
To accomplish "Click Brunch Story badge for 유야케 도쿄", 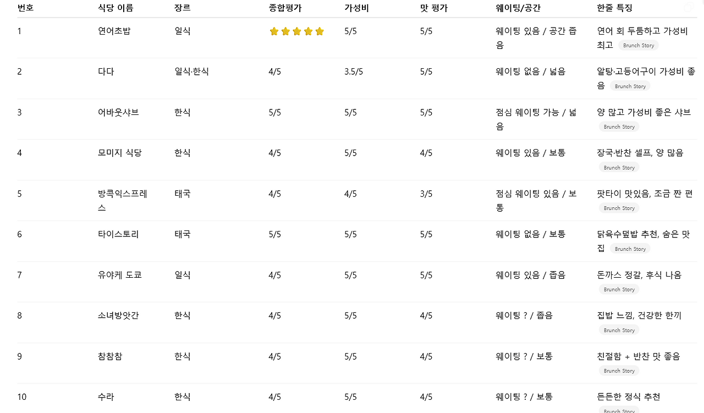I will [619, 290].
